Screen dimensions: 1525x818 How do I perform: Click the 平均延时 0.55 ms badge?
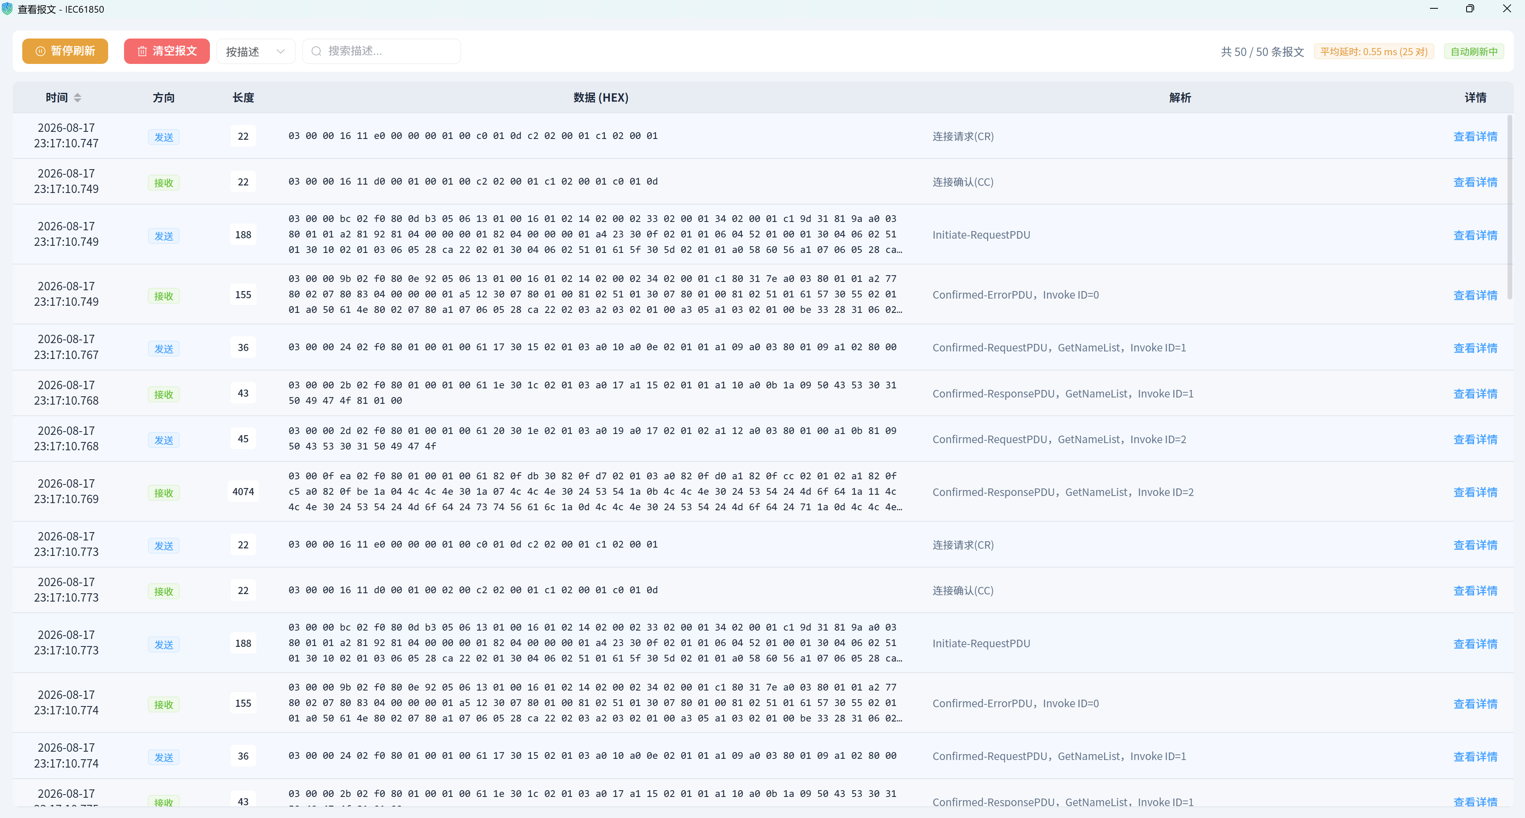click(x=1374, y=52)
